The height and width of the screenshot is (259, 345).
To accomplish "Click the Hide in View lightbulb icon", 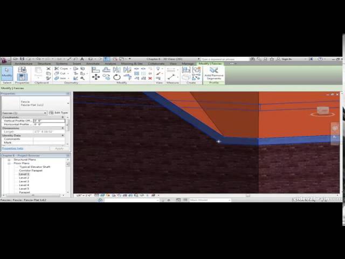I will pyautogui.click(x=158, y=69).
